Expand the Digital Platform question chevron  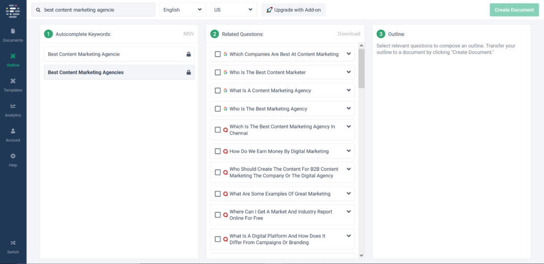point(348,235)
